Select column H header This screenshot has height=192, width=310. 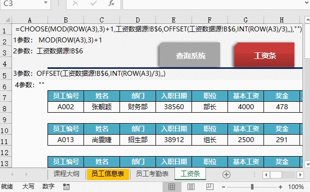click(x=281, y=20)
